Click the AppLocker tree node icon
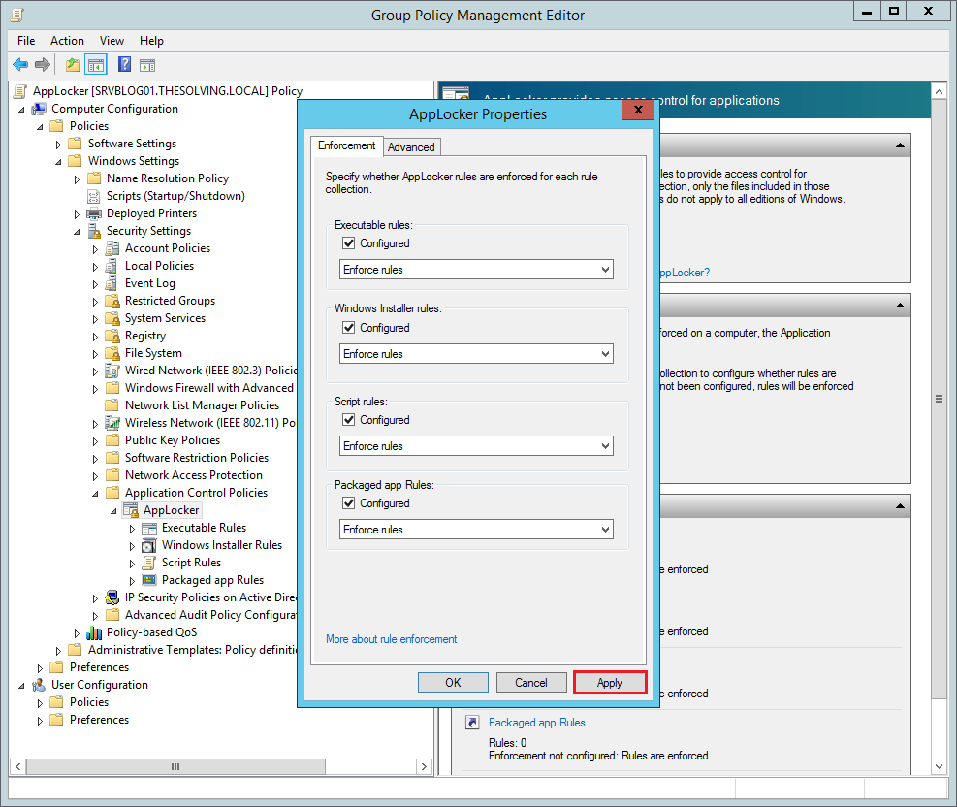This screenshot has width=957, height=807. (131, 510)
